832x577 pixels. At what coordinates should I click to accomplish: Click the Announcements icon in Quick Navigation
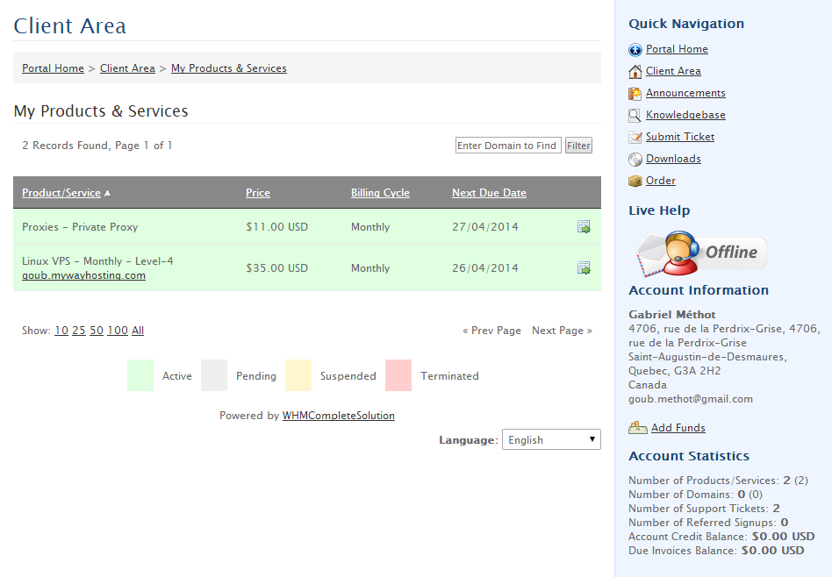tap(635, 93)
